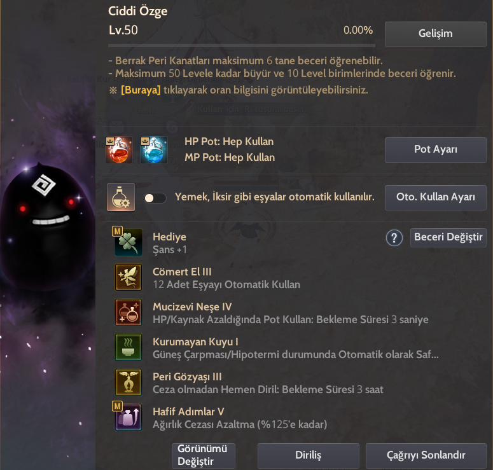Click the Görünümü Değiştir button

[x=204, y=456]
